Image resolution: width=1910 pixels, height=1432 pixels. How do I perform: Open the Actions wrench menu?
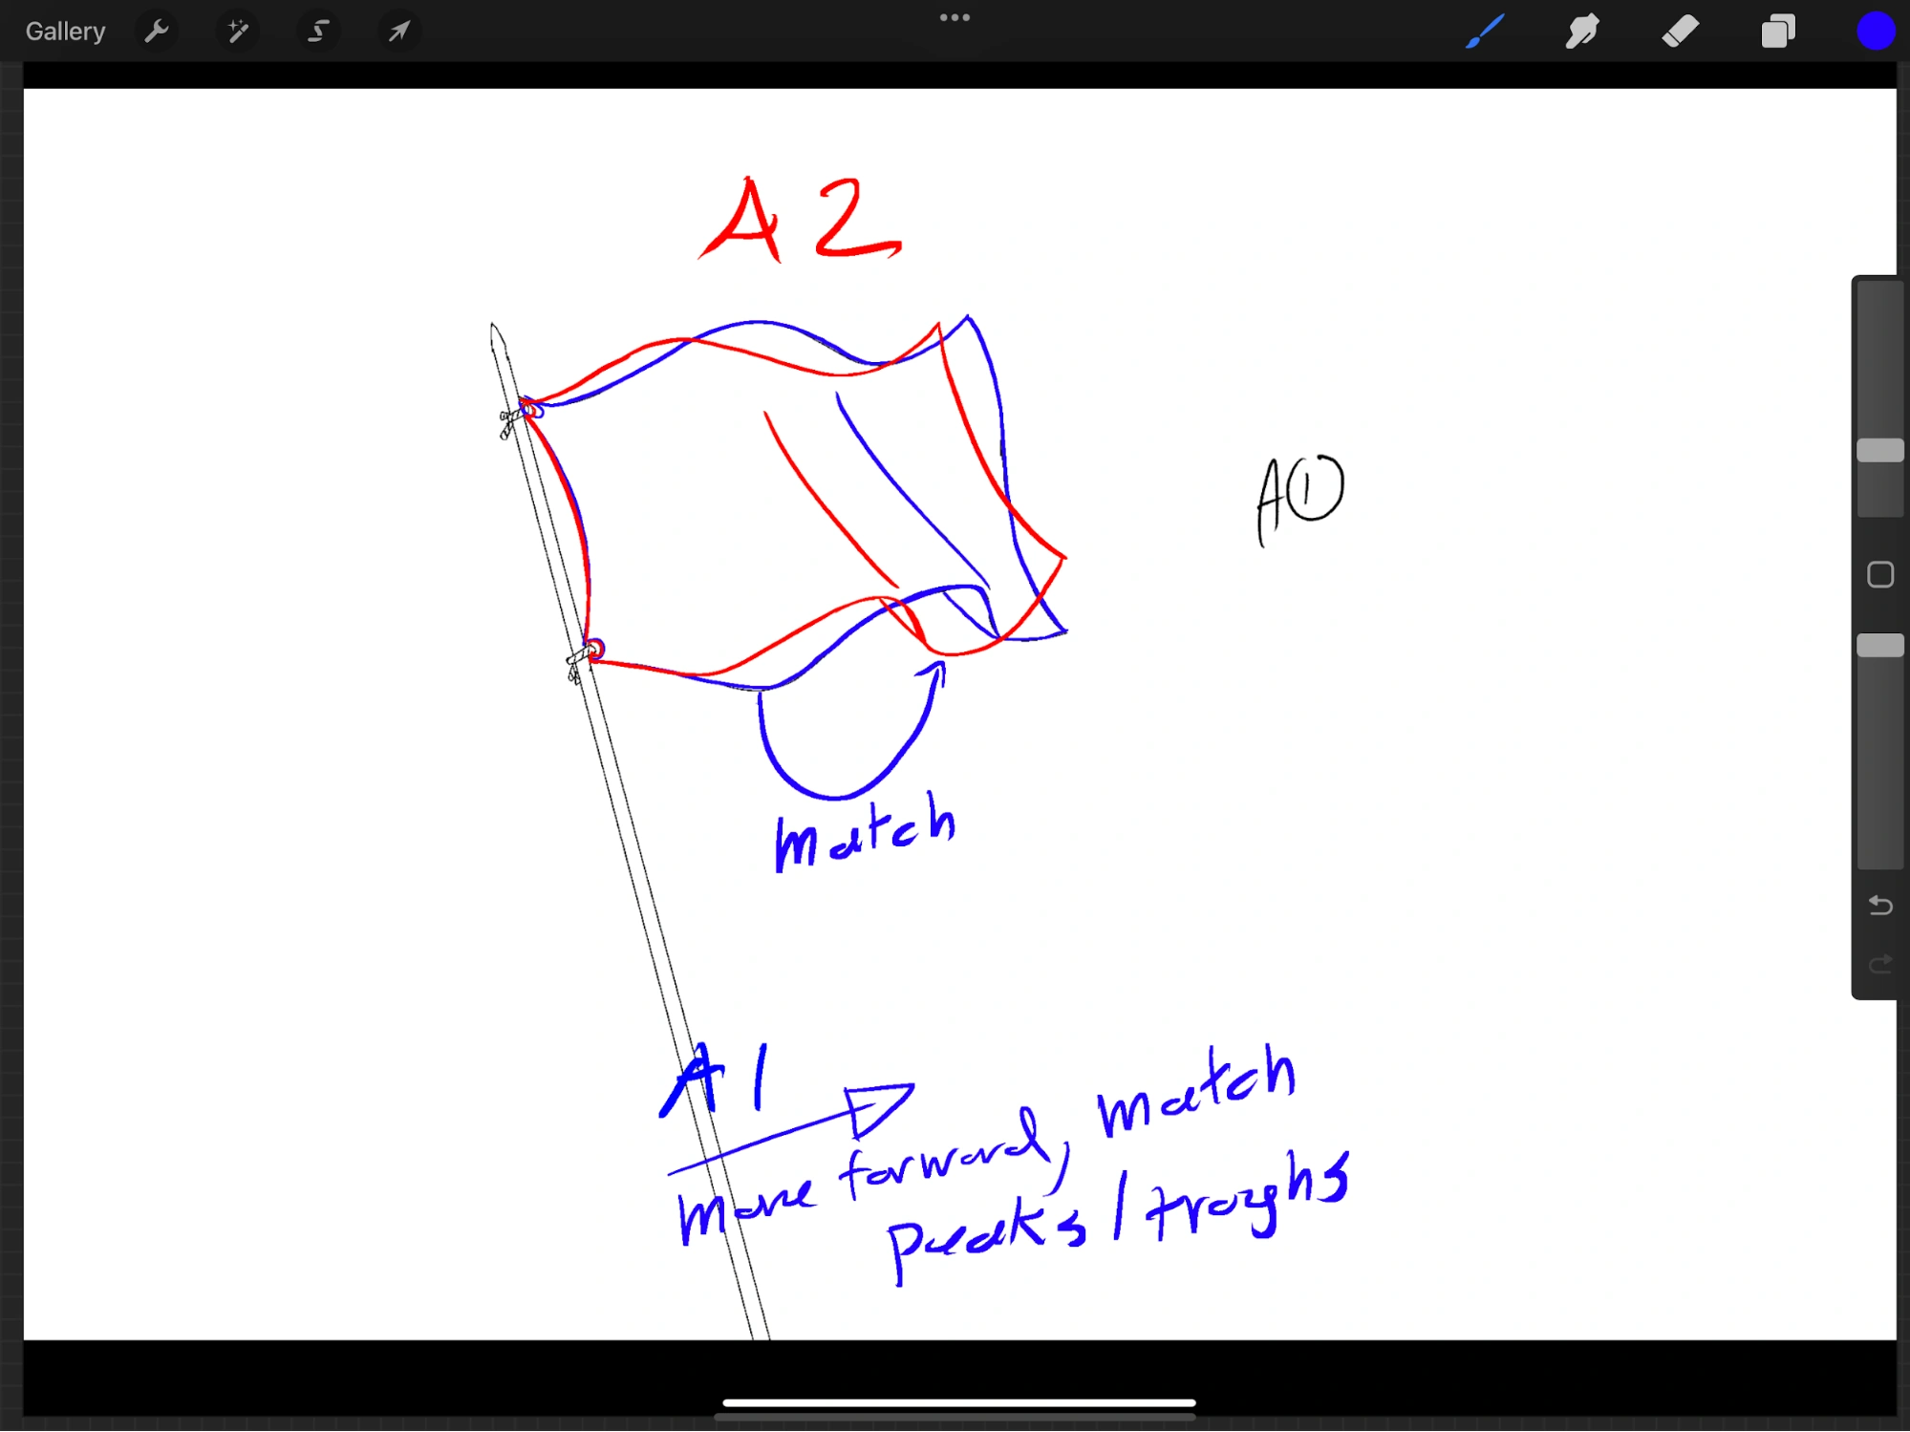click(157, 32)
